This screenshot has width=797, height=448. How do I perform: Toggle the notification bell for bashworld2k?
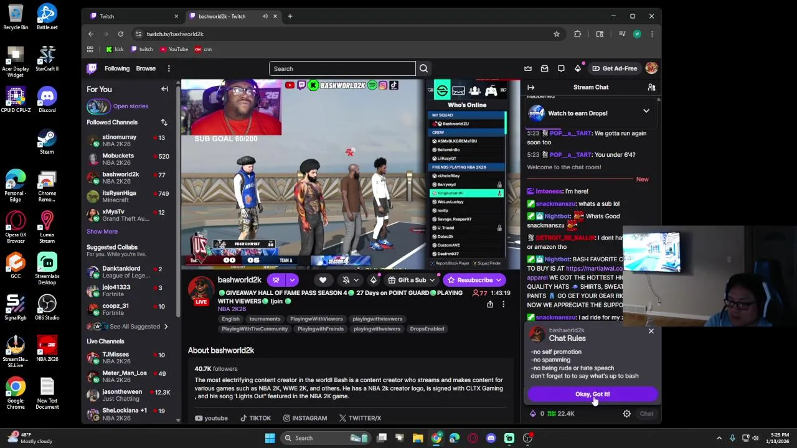point(346,280)
